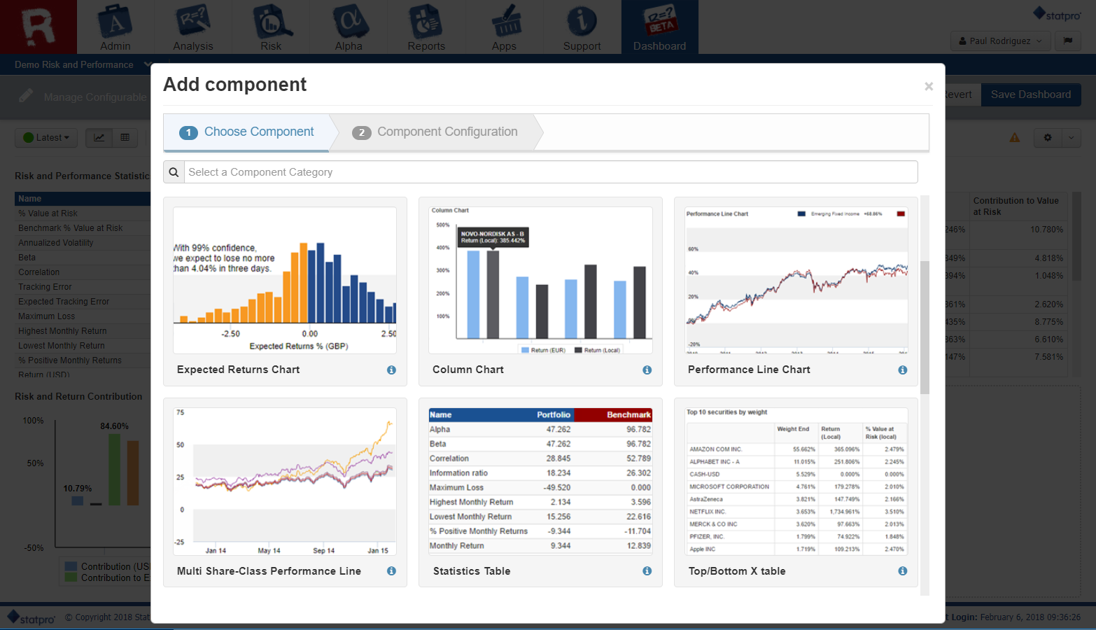Show info for Expected Returns Chart
The width and height of the screenshot is (1096, 630).
[391, 370]
